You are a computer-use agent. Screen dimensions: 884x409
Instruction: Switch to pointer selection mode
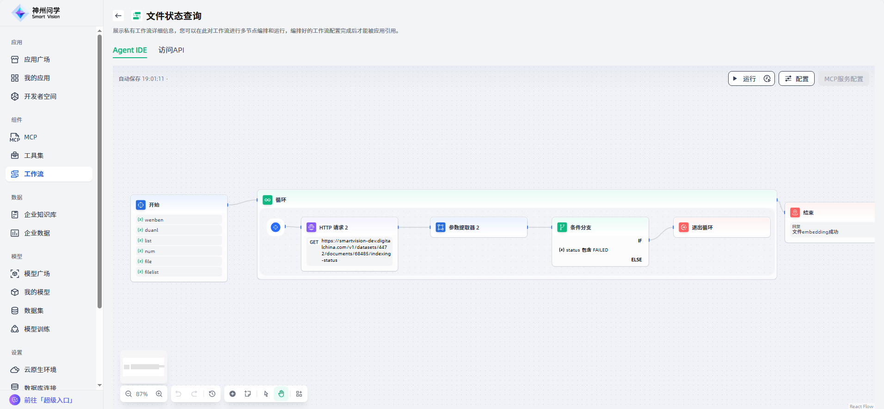coord(266,394)
